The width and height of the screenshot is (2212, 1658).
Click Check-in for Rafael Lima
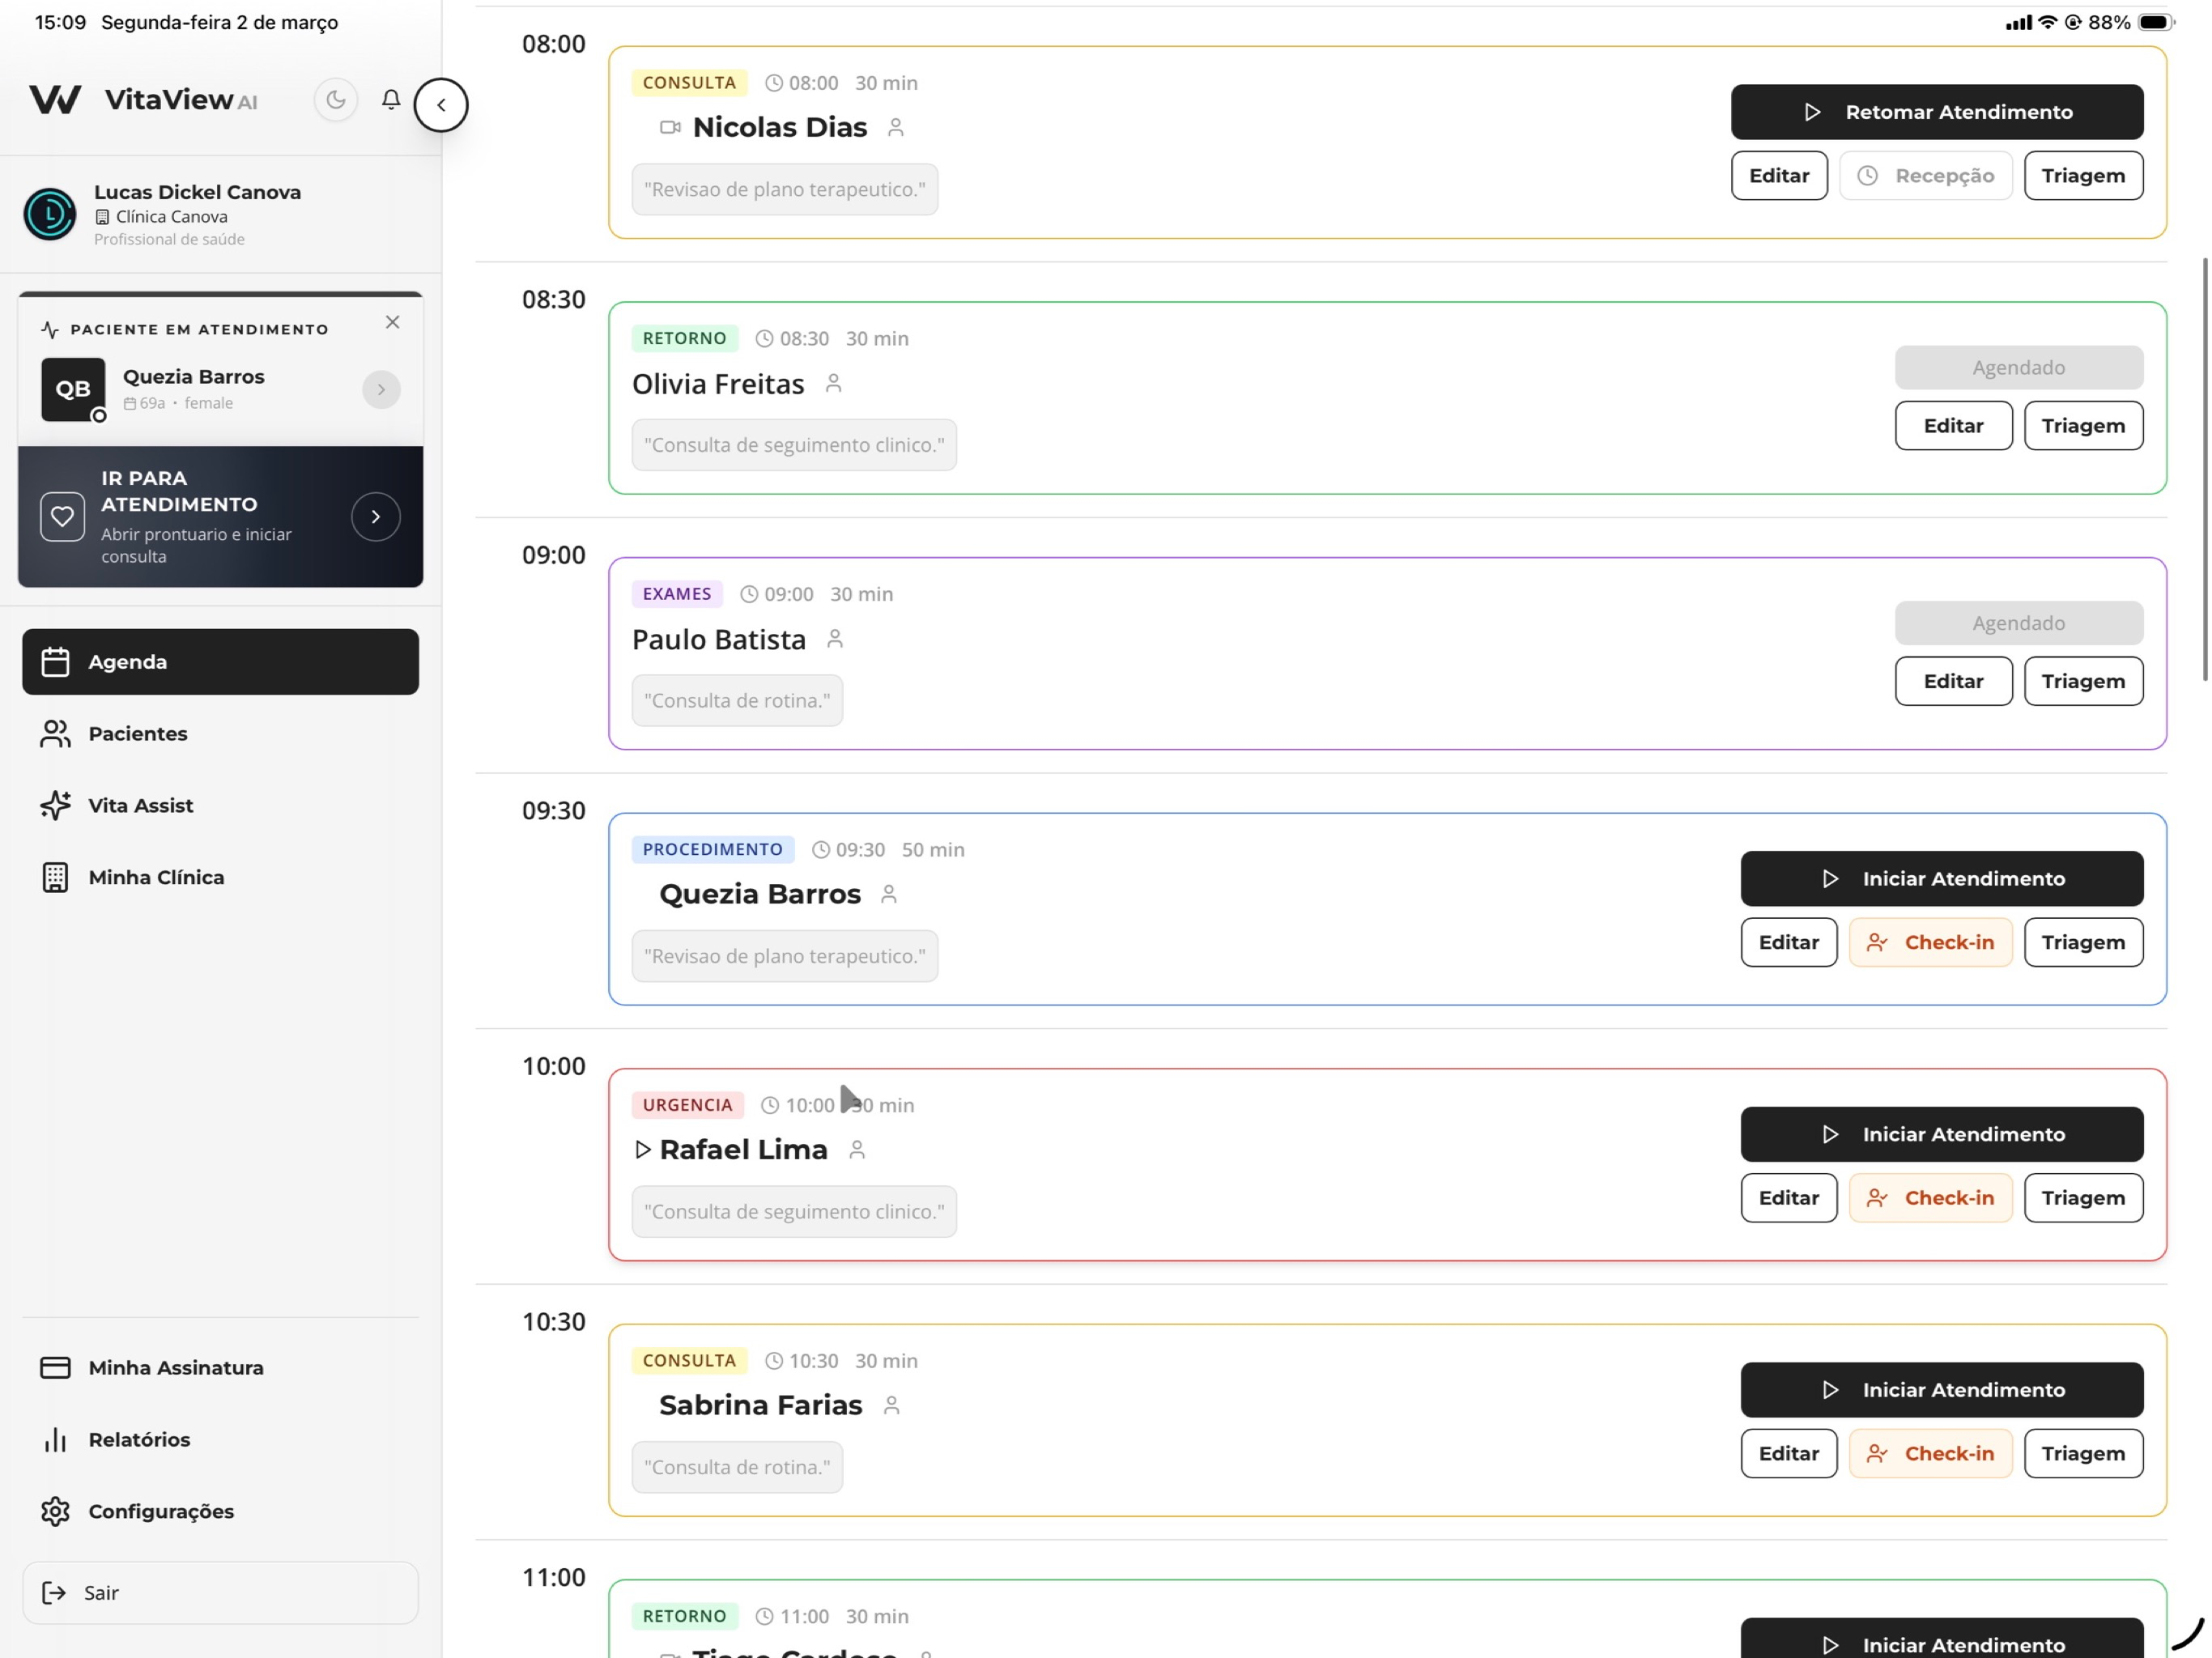click(x=1930, y=1198)
